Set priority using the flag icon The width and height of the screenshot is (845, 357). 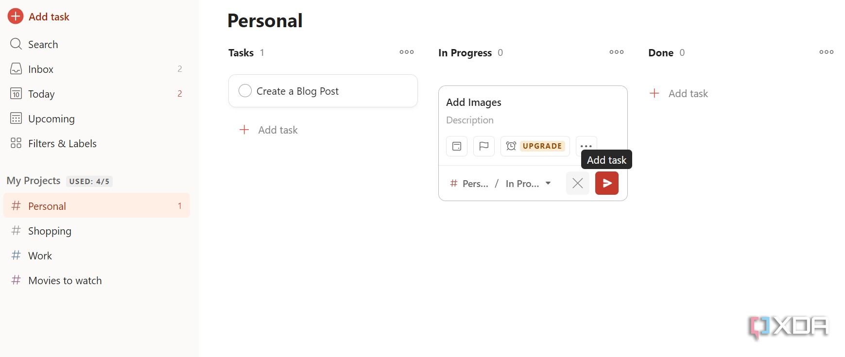click(483, 146)
